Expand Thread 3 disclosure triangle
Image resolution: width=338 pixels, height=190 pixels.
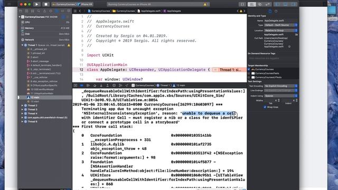[22, 109]
